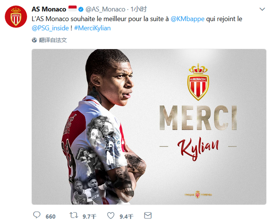Click the retweet arrows icon
Viewport: 271px width, 223px height.
74,216
